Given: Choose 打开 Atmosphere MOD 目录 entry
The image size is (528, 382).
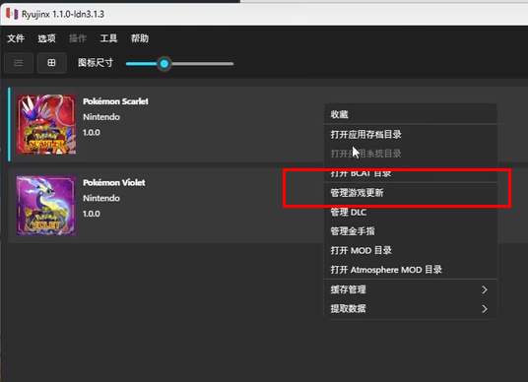Looking at the screenshot, I should point(411,270).
